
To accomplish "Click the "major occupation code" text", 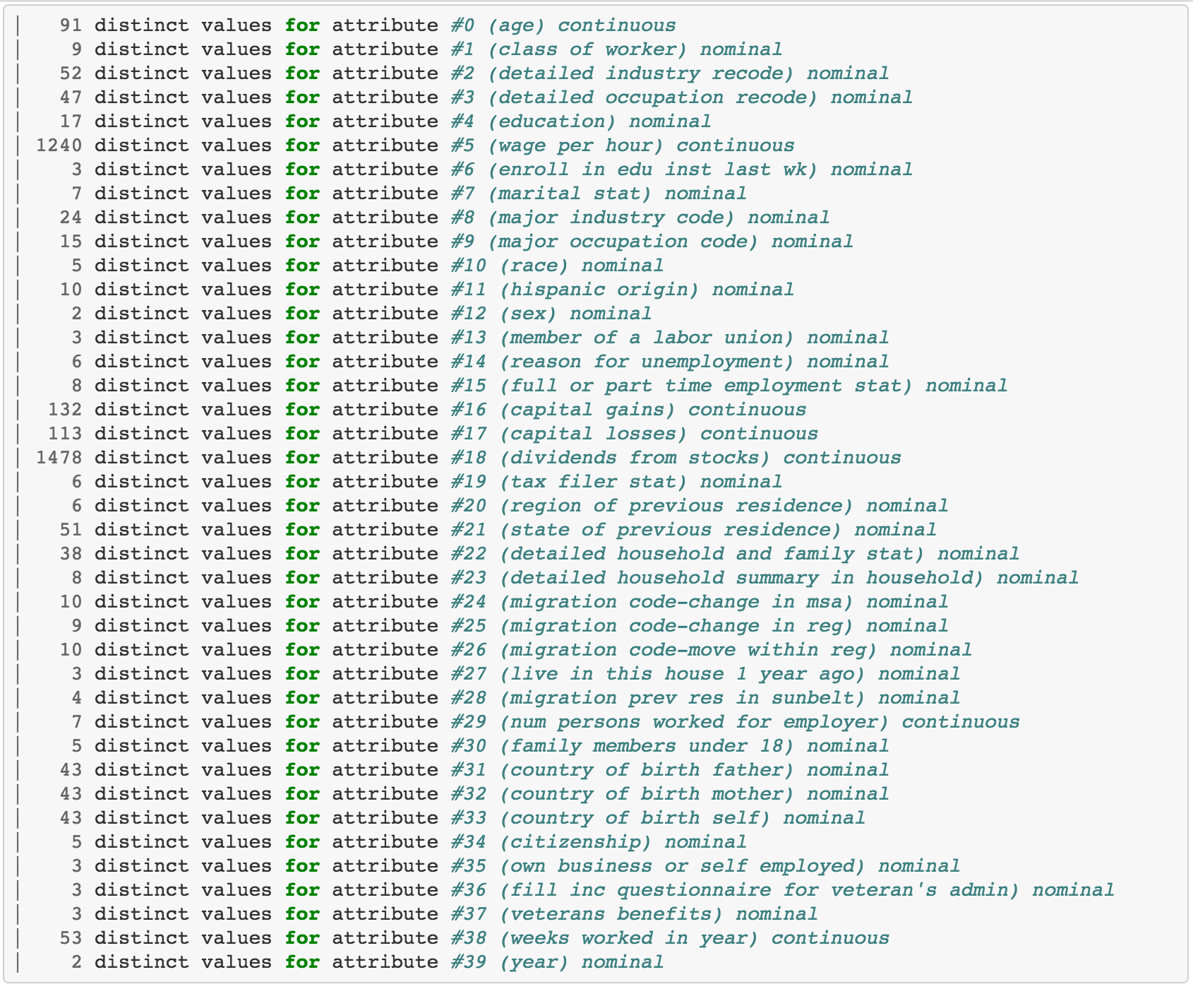I will pyautogui.click(x=623, y=242).
